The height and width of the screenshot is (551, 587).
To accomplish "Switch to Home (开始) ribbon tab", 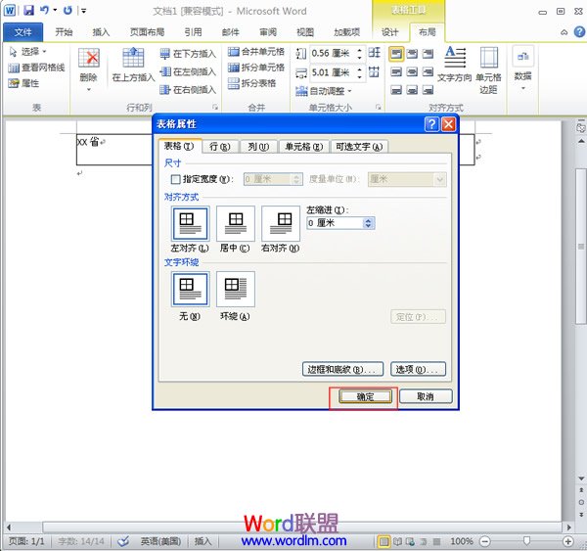I will (x=64, y=32).
